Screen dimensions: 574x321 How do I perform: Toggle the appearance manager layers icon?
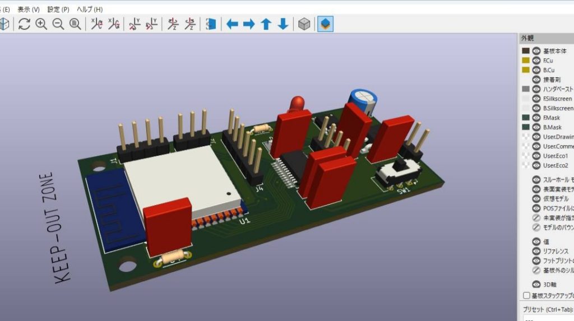click(326, 24)
